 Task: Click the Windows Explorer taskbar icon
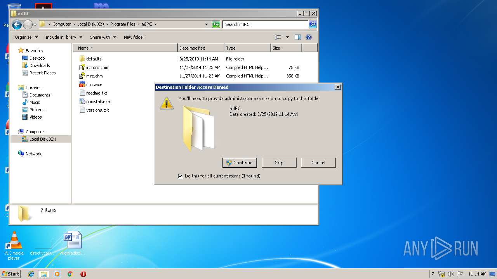44,274
